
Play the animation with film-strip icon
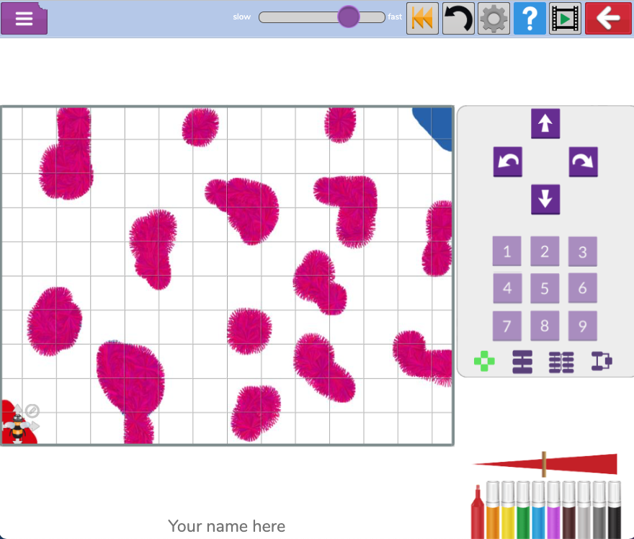(566, 18)
